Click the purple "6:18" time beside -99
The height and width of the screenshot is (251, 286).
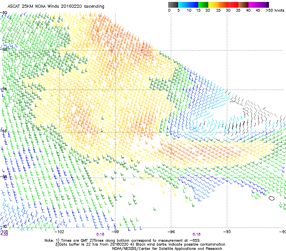100,234
